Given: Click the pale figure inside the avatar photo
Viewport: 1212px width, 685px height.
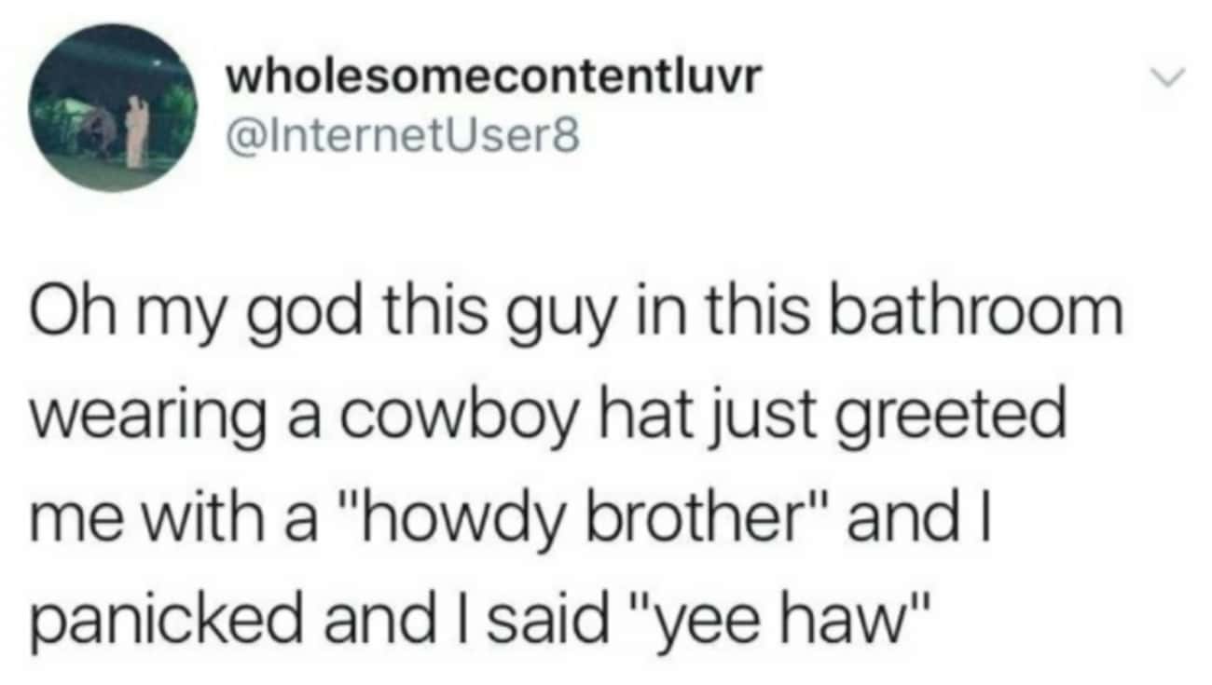Looking at the screenshot, I should point(137,131).
